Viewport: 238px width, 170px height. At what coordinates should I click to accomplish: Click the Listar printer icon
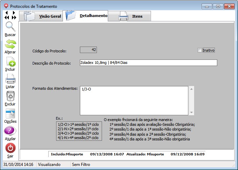pyautogui.click(x=10, y=79)
